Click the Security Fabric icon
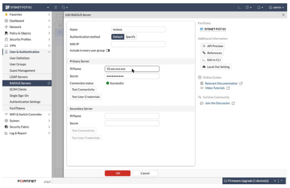The height and width of the screenshot is (188, 290). [6, 127]
